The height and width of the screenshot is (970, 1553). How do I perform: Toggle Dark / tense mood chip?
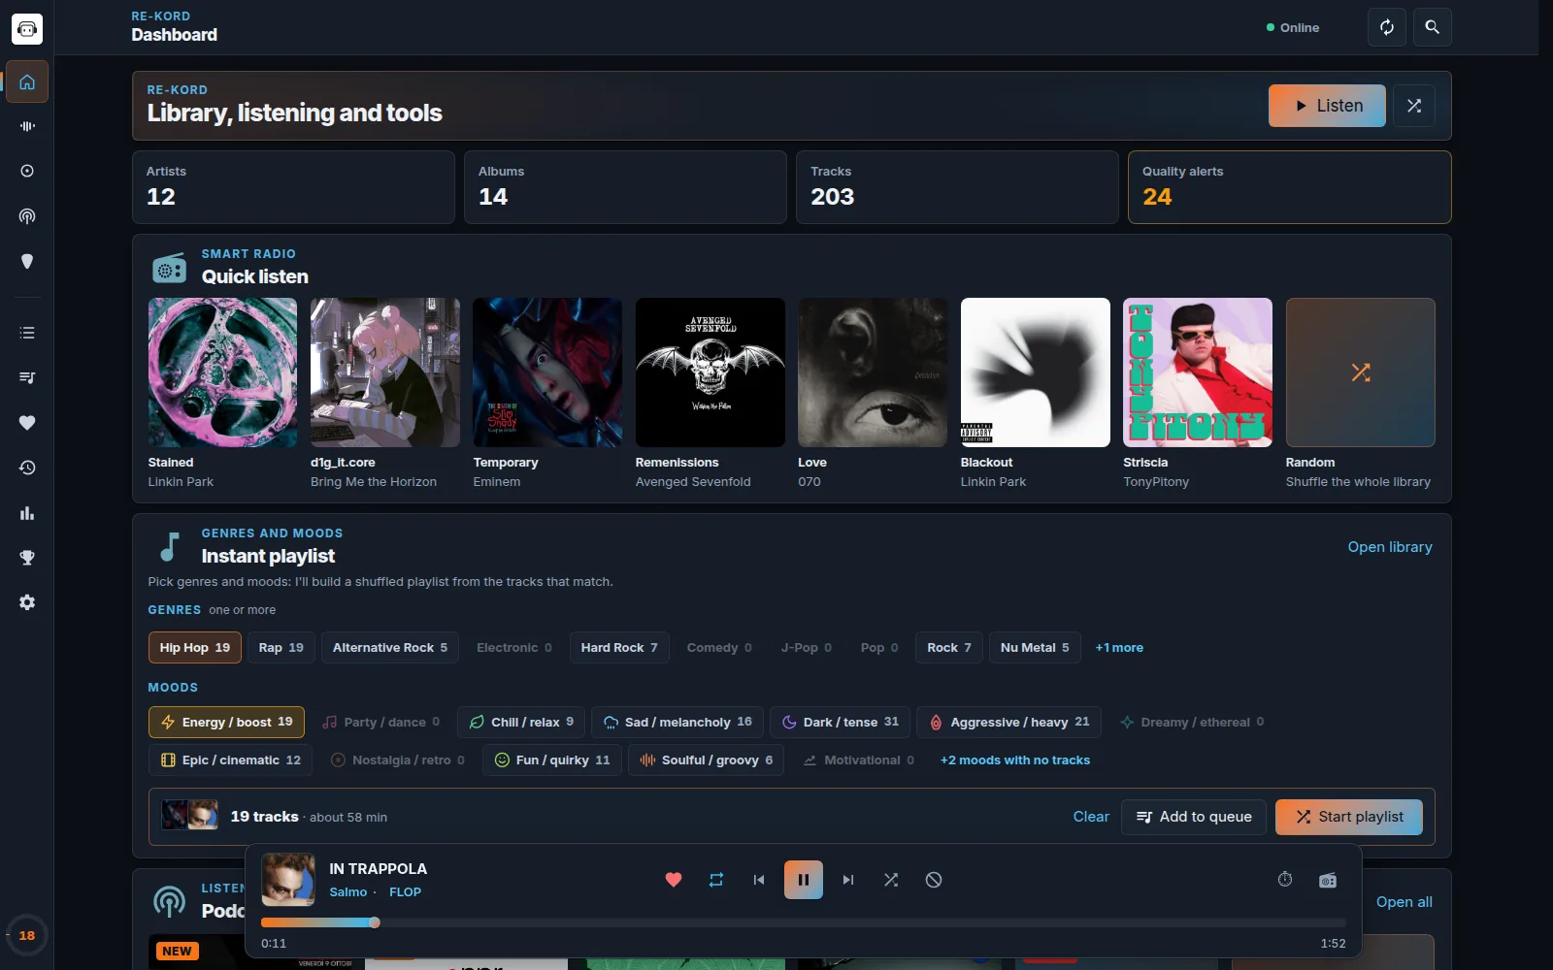[841, 722]
